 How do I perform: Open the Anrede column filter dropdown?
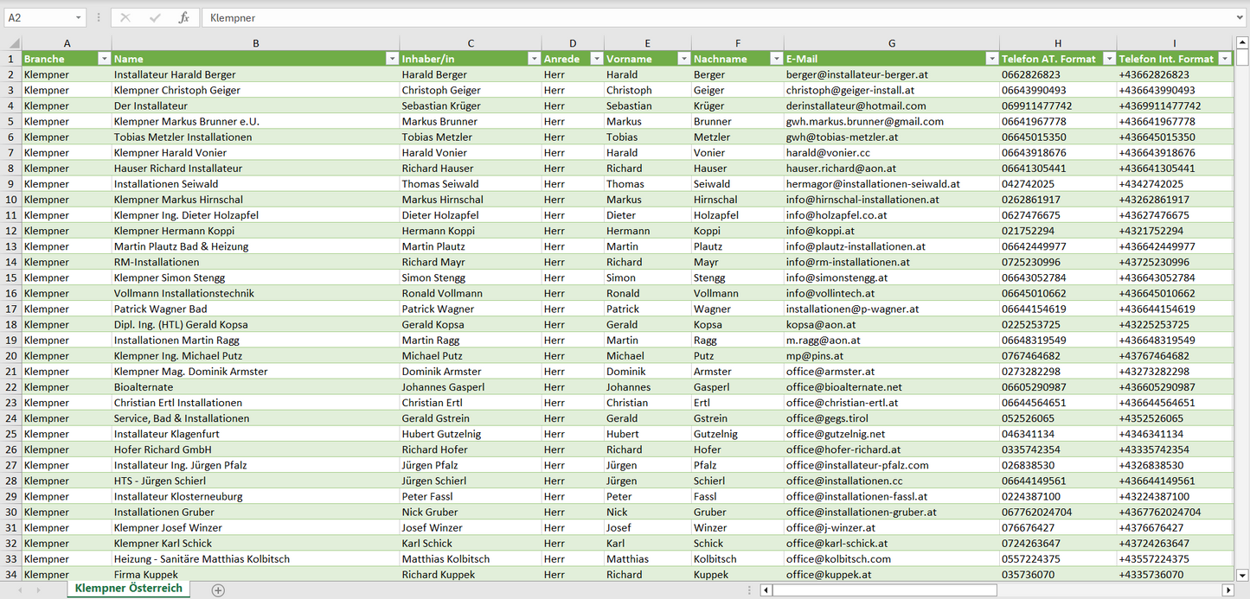tap(596, 59)
